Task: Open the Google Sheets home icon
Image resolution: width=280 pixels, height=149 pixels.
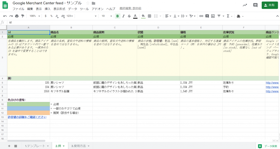Action: coord(5,5)
